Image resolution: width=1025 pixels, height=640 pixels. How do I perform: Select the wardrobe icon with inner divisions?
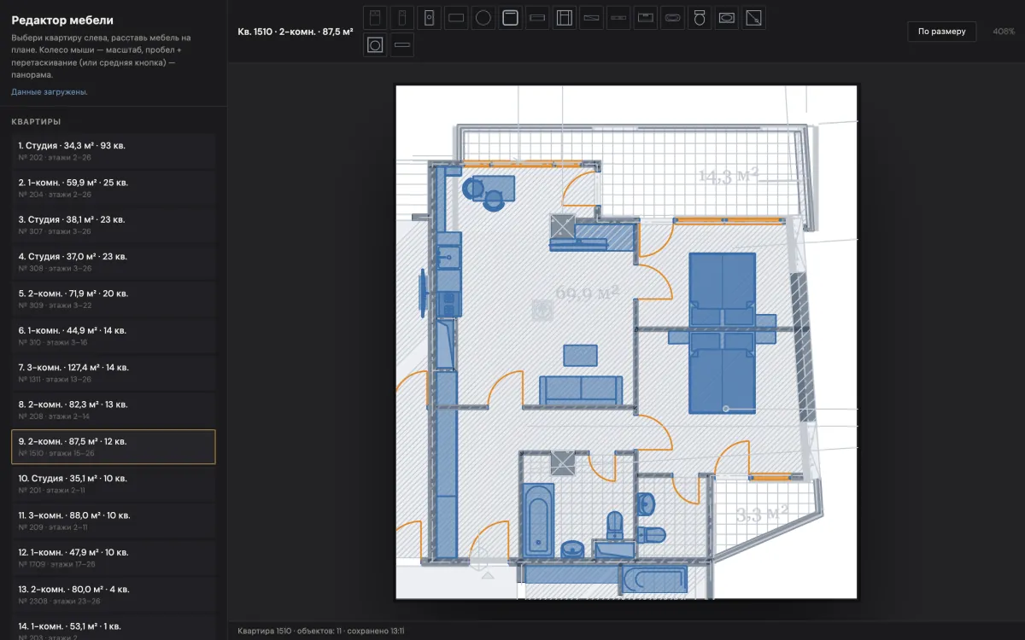pyautogui.click(x=565, y=17)
